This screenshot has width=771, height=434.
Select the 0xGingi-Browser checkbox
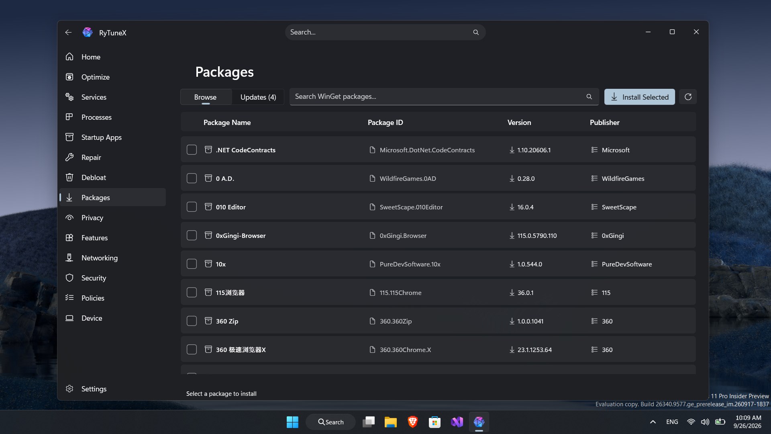pos(192,235)
